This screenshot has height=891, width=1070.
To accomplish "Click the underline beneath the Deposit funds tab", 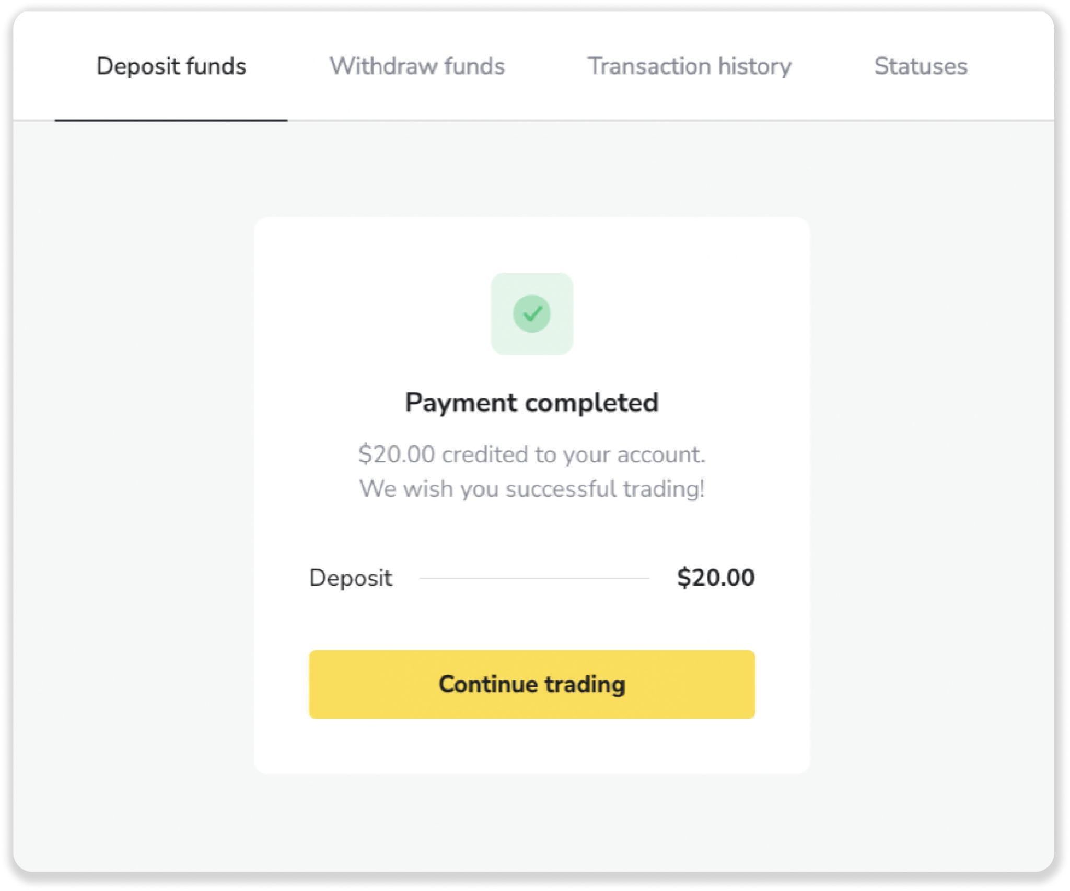I will click(171, 120).
